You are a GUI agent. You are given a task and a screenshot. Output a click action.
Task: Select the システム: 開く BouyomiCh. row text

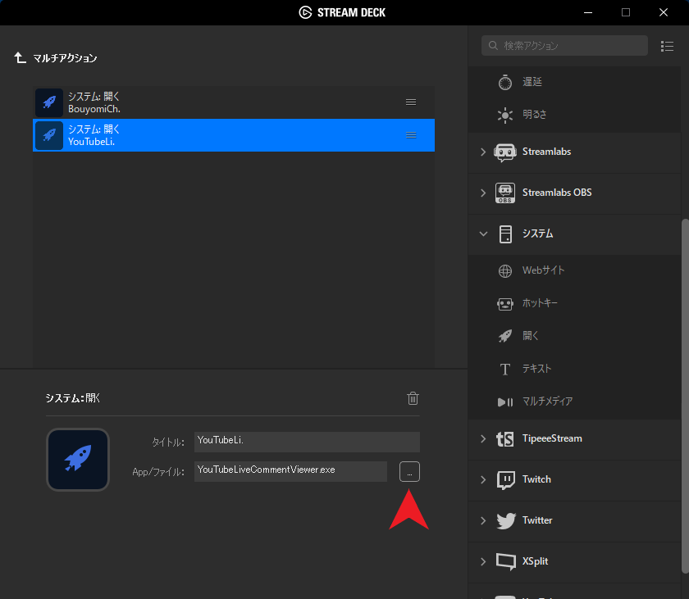coord(94,102)
